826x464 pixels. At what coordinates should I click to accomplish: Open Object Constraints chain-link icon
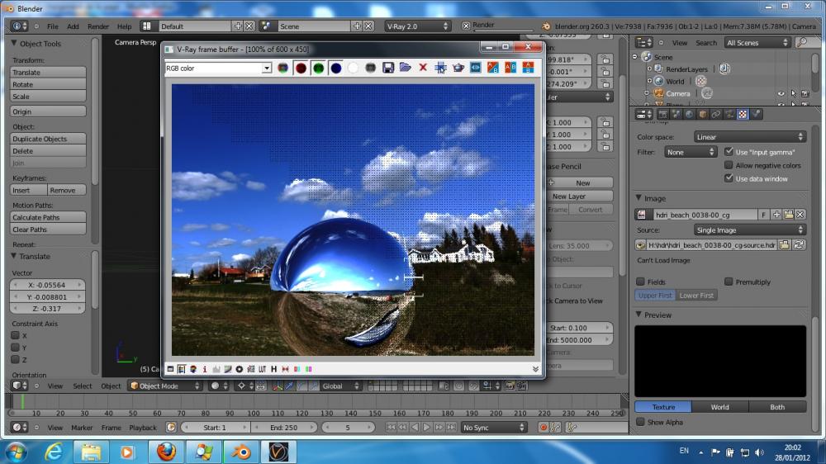[x=716, y=114]
